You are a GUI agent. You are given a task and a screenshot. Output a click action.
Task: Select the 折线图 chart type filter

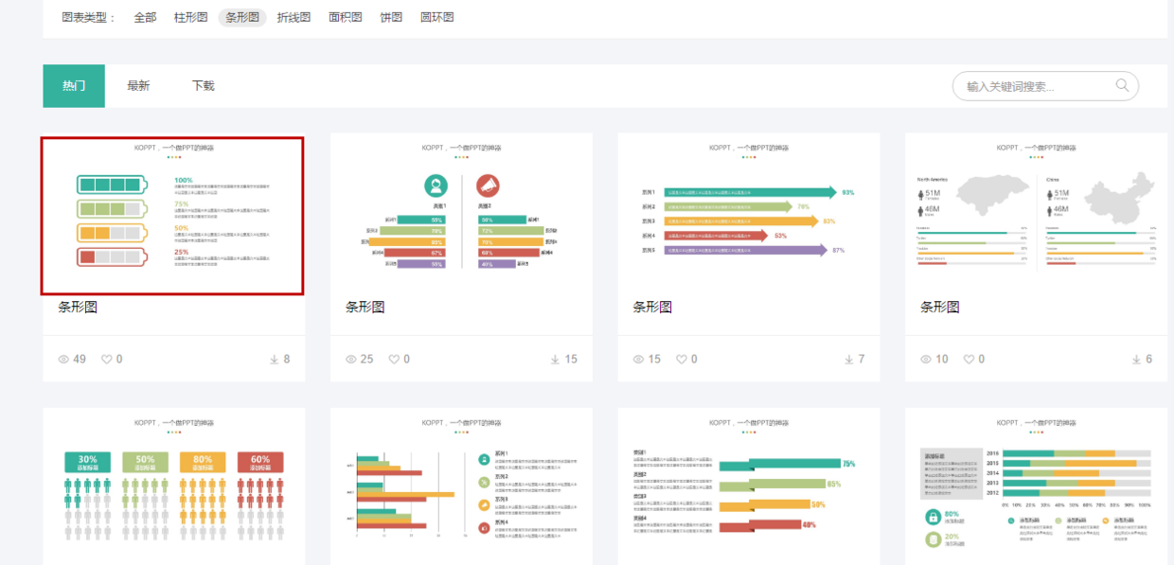pyautogui.click(x=293, y=17)
